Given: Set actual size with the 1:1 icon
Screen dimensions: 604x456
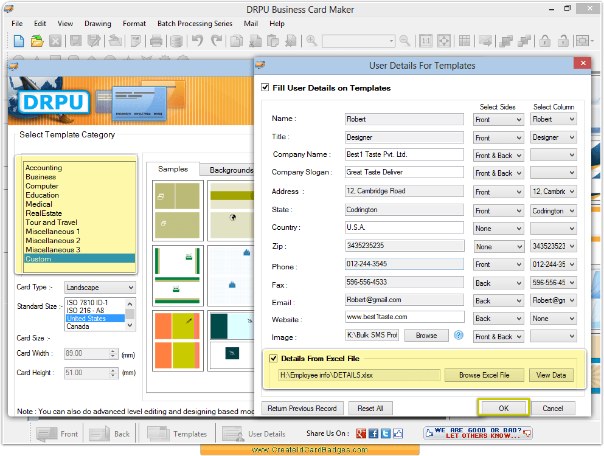Looking at the screenshot, I should pos(426,41).
